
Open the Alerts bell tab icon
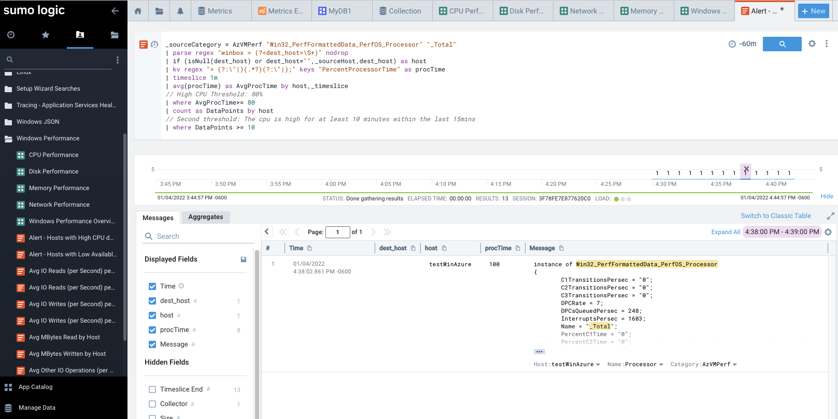coord(180,11)
